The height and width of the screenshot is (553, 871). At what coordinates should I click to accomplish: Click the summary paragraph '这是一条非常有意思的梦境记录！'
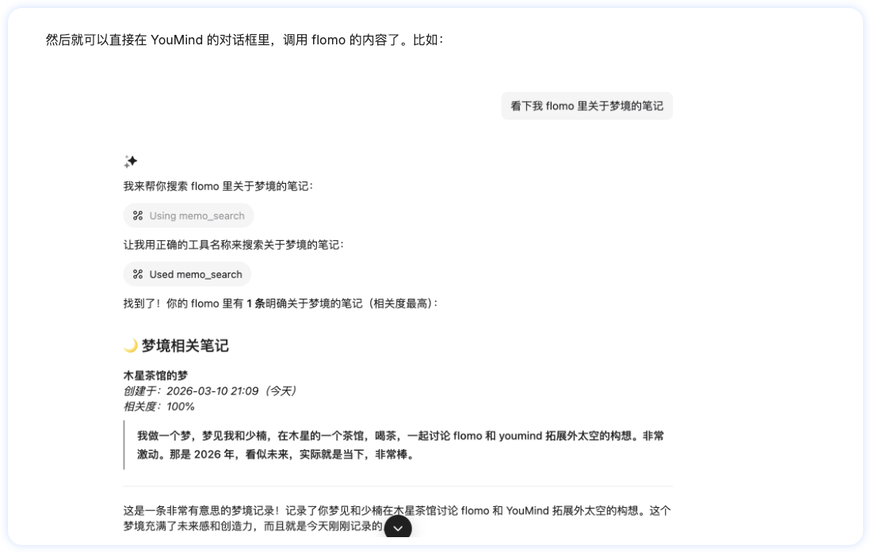(x=397, y=518)
